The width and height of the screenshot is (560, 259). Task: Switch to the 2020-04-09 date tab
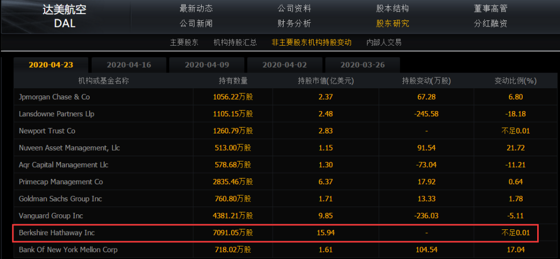coord(207,65)
